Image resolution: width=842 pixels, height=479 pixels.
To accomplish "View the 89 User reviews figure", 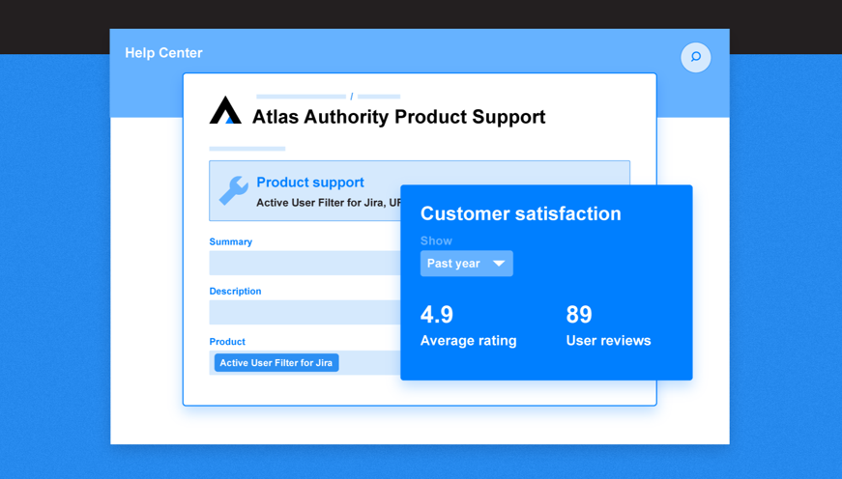I will (x=579, y=315).
